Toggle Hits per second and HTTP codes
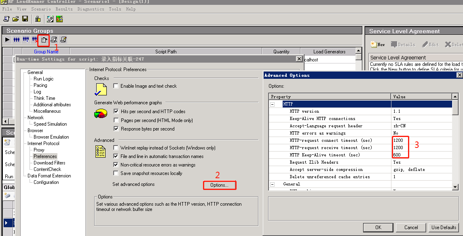This screenshot has height=236, width=463. click(x=116, y=112)
